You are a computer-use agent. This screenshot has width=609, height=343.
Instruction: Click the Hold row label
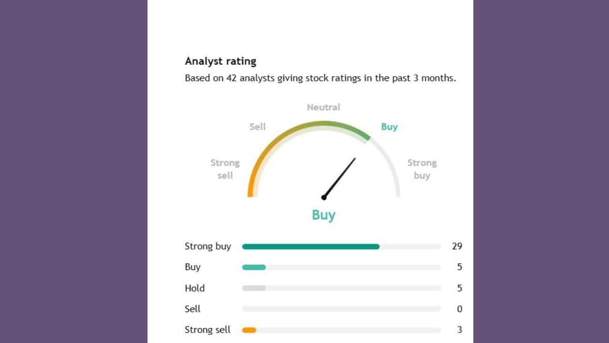pos(195,288)
